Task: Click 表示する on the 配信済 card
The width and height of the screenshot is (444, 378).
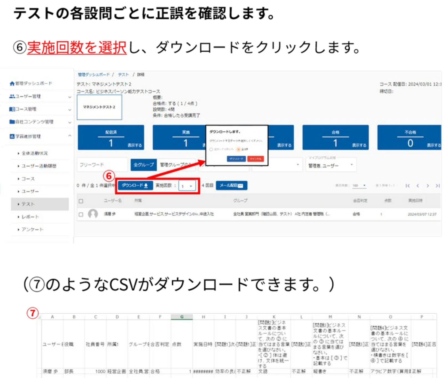Action: pos(135,145)
